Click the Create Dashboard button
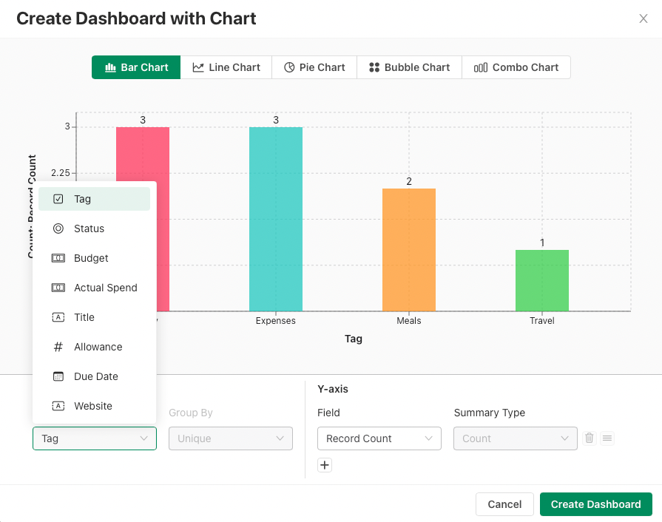662x522 pixels. tap(595, 504)
